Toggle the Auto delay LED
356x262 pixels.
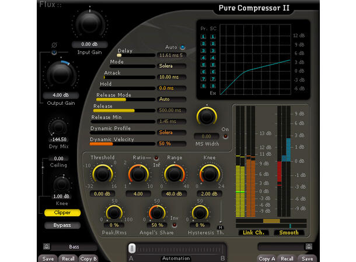[183, 47]
